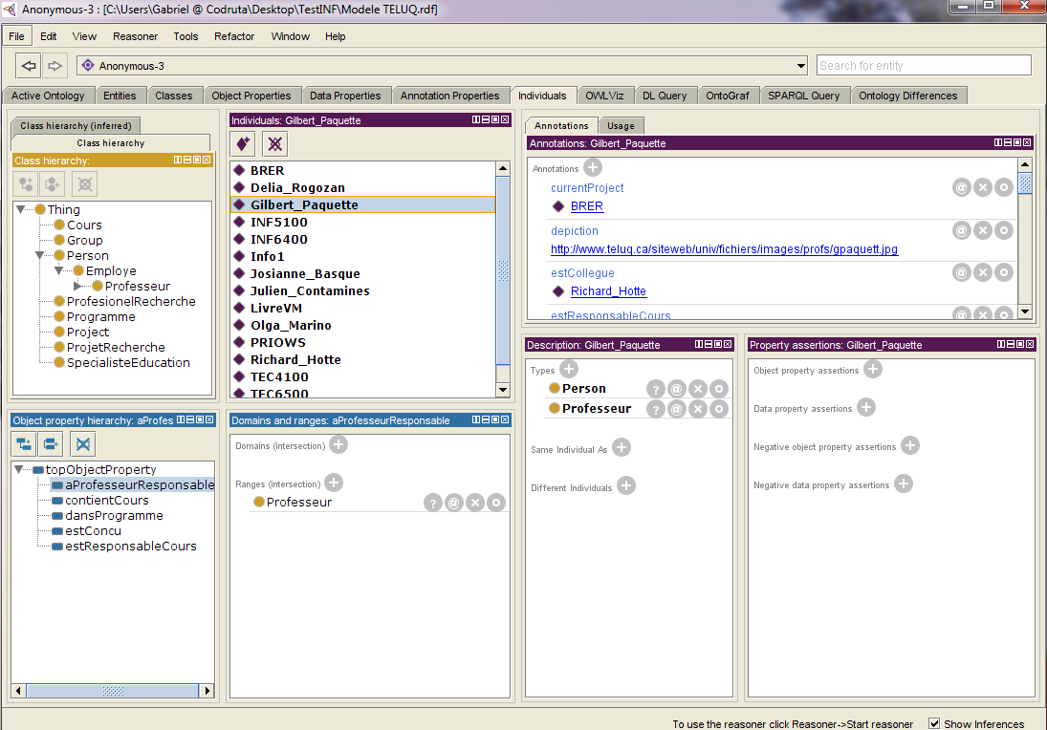1047x730 pixels.
Task: Add a negative data property assertion
Action: pyautogui.click(x=904, y=483)
